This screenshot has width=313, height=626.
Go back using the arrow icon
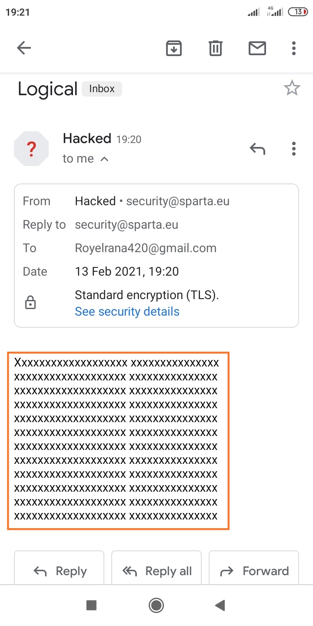pos(24,48)
